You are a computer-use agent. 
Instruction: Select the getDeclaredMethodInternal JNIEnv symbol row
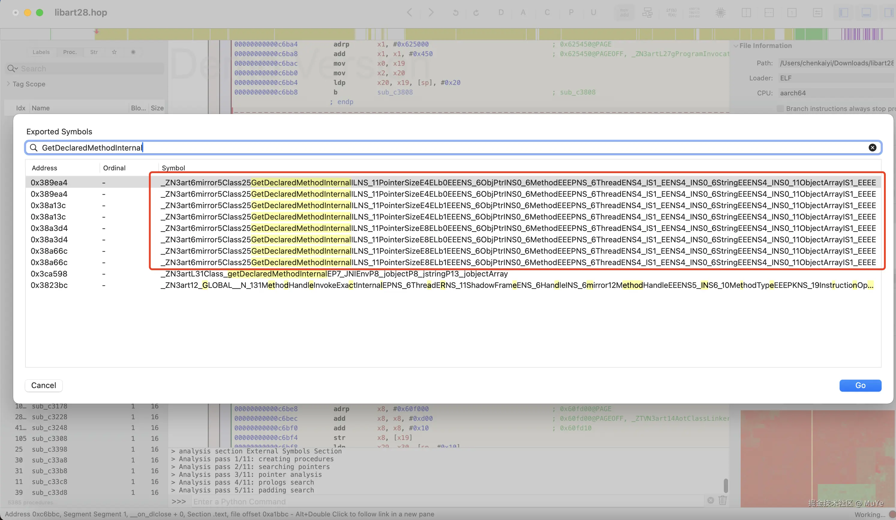click(334, 274)
